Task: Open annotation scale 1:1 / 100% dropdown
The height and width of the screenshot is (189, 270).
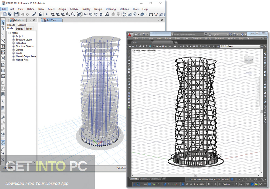Action: coord(200,184)
